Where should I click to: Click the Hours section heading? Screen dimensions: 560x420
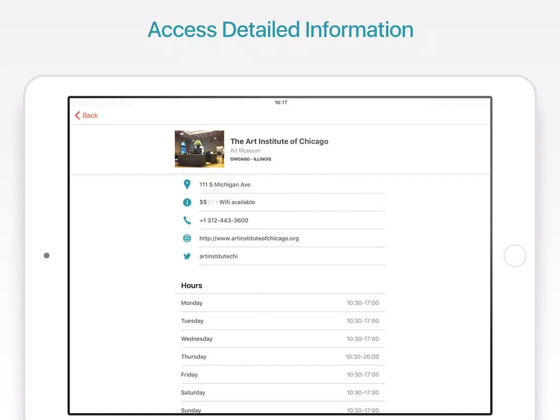tap(191, 285)
